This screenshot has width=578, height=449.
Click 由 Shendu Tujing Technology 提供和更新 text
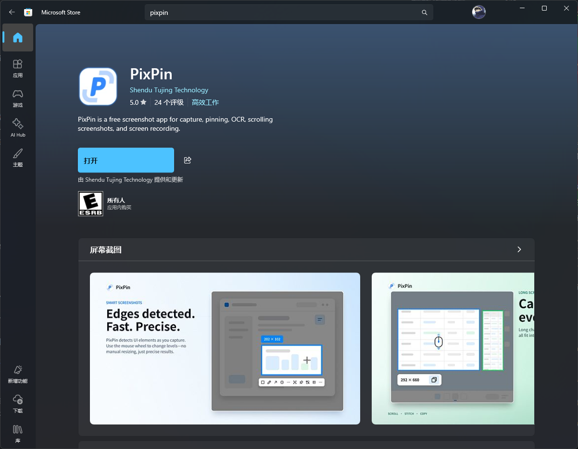(x=130, y=180)
